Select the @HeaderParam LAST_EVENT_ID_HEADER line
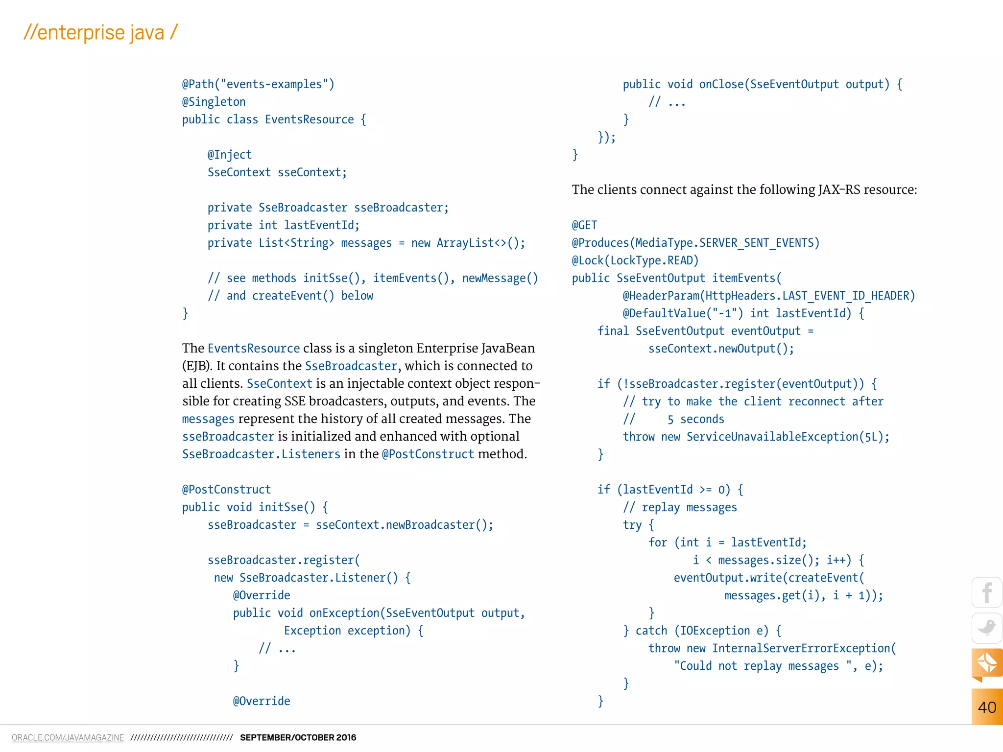1003x752 pixels. (x=769, y=296)
